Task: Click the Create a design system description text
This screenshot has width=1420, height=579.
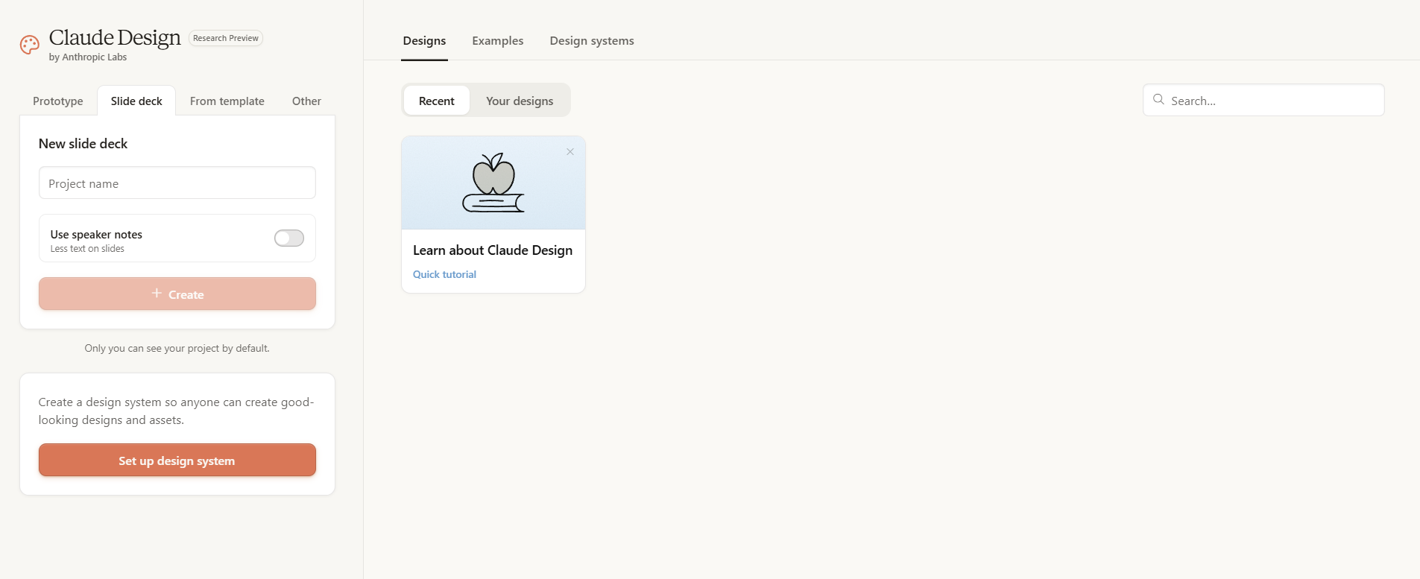Action: pos(177,411)
